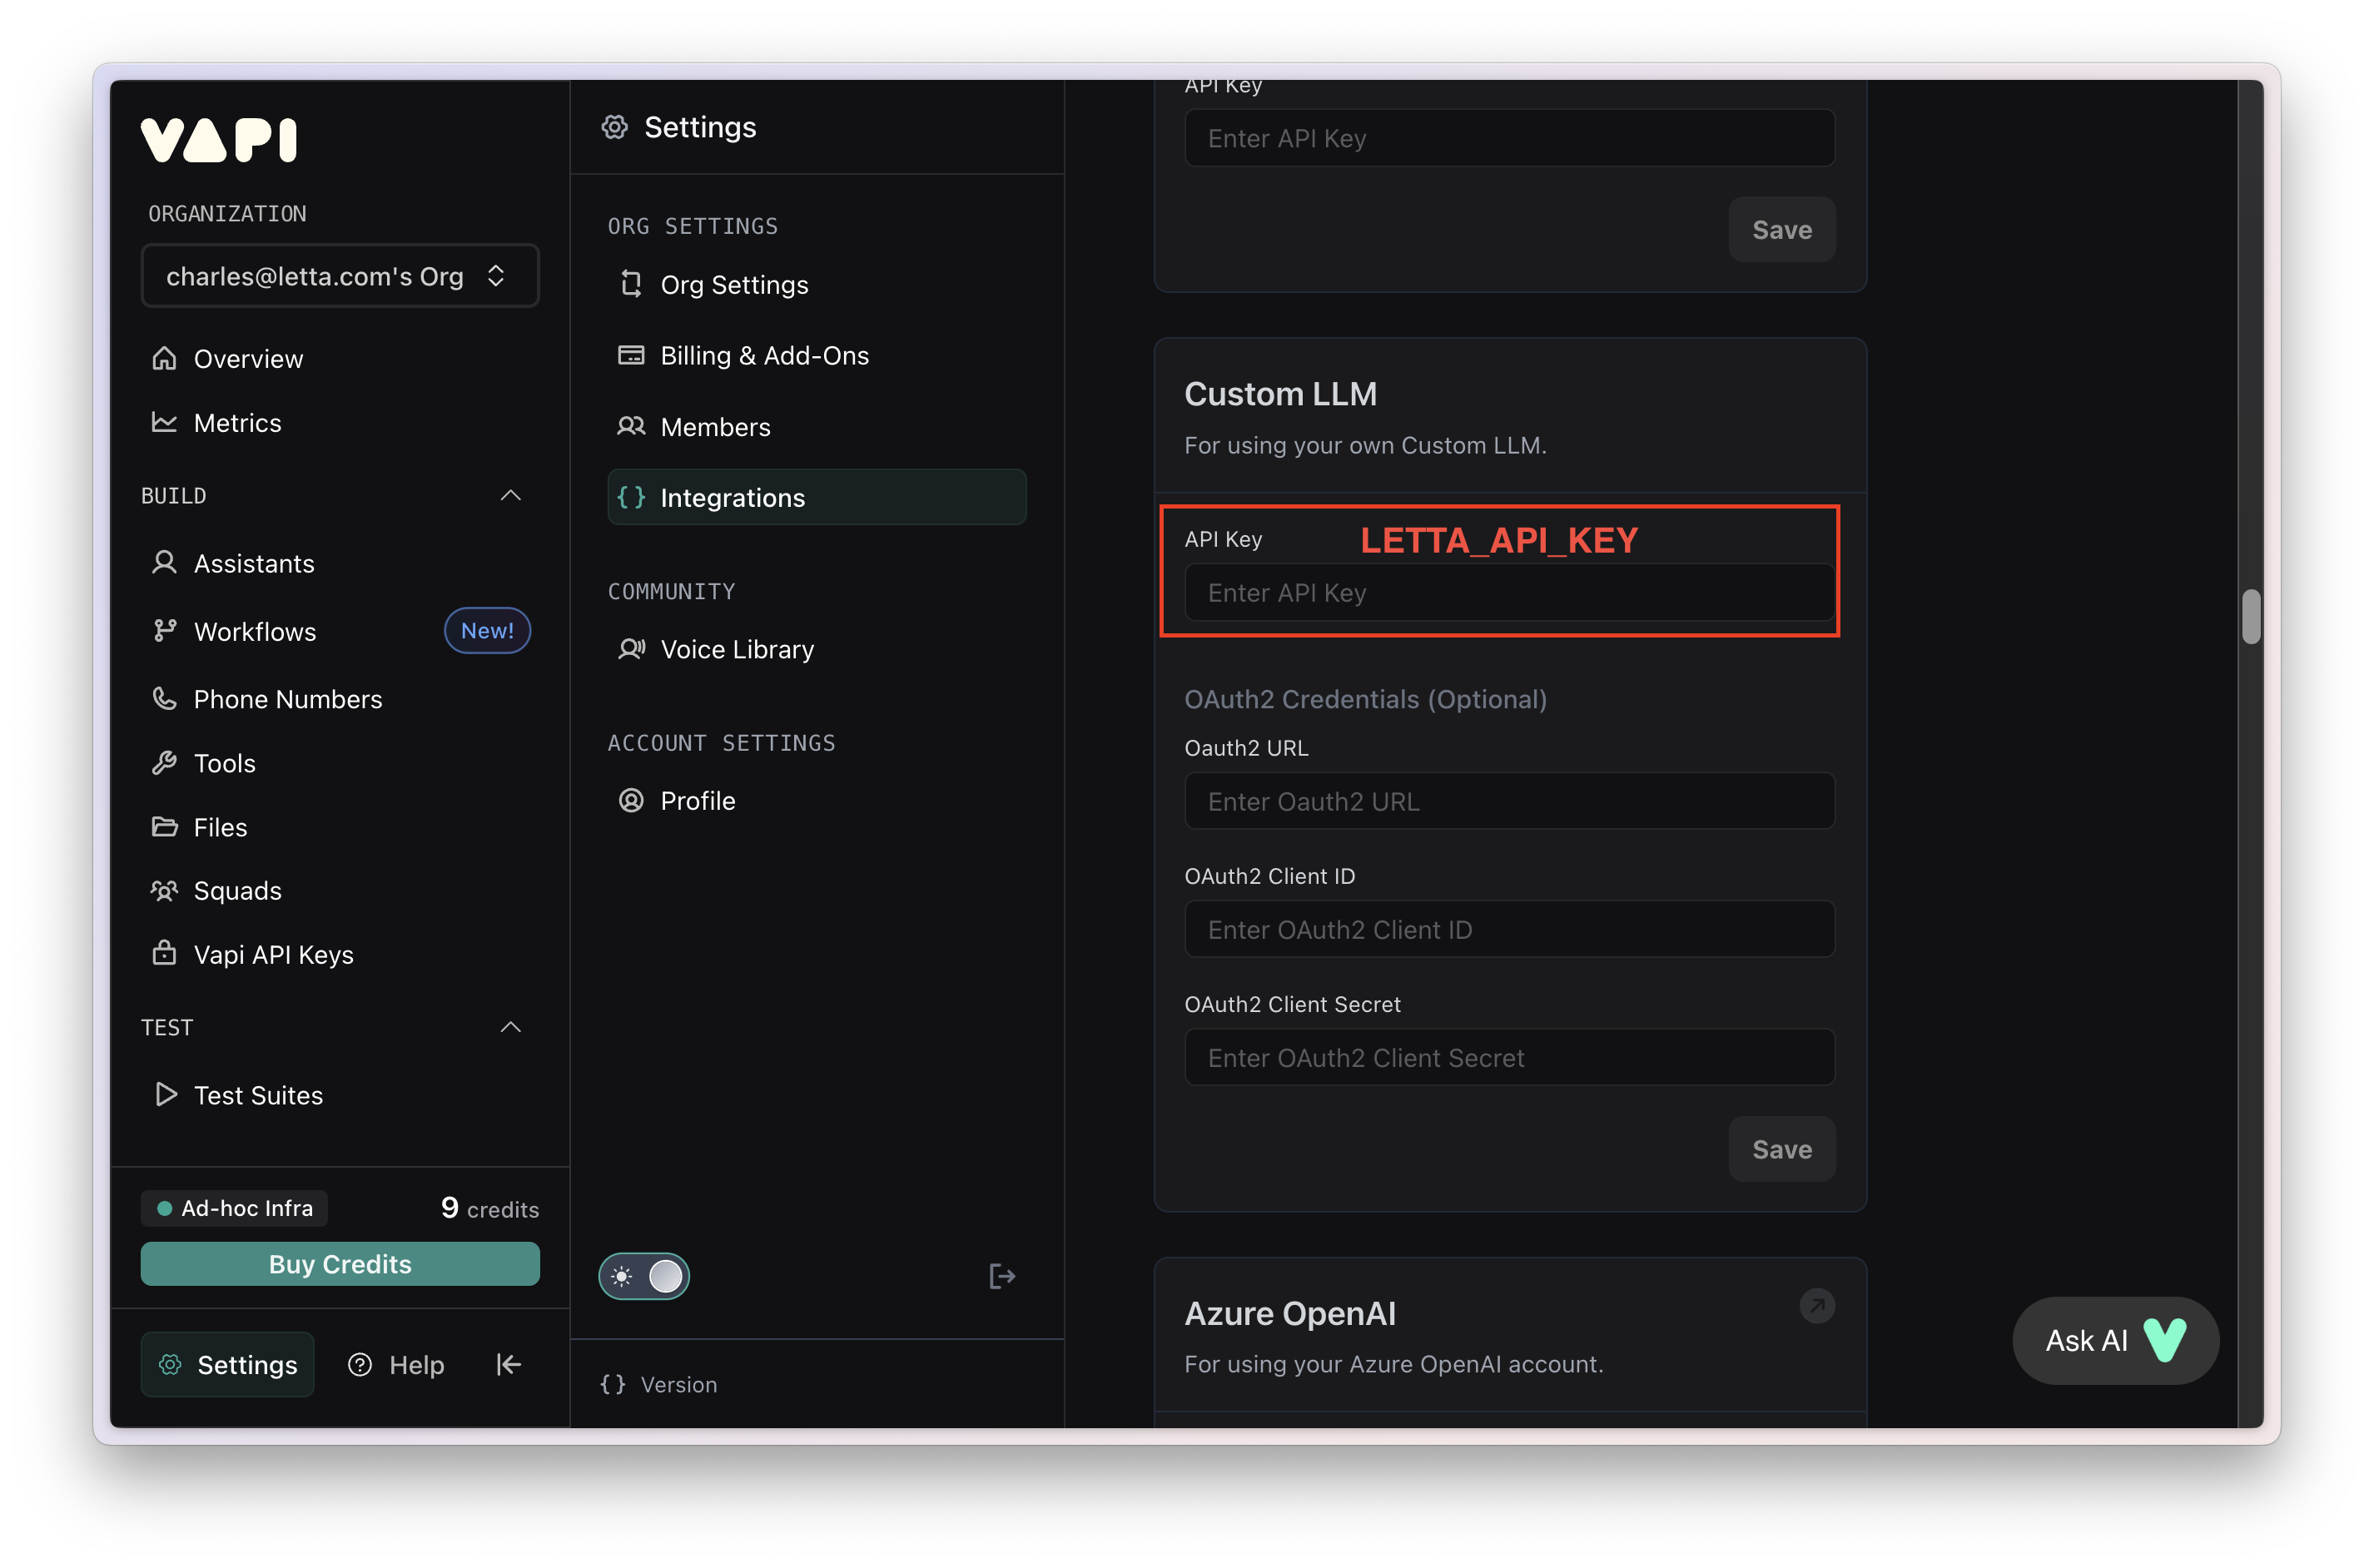Open Azure OpenAI external link arrow
Viewport: 2374px width, 1568px height.
pos(1816,1305)
